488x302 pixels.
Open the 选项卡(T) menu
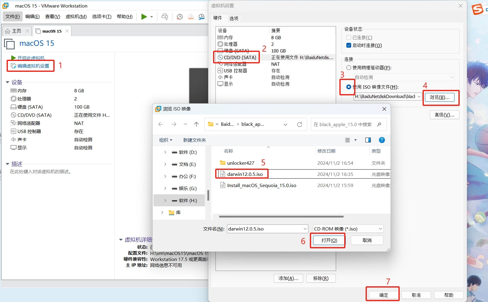[x=102, y=16]
